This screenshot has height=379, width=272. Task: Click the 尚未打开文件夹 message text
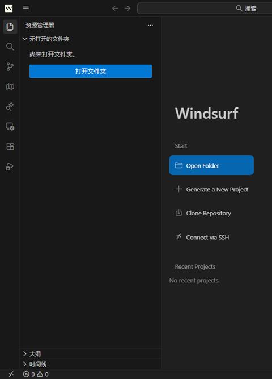(52, 55)
